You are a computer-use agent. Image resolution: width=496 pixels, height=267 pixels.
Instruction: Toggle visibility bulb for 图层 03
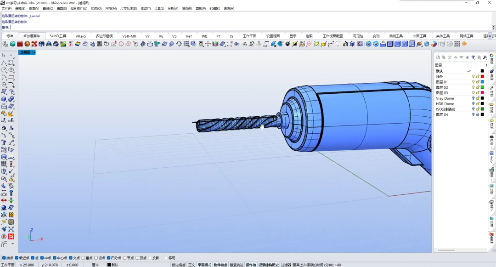(x=473, y=93)
